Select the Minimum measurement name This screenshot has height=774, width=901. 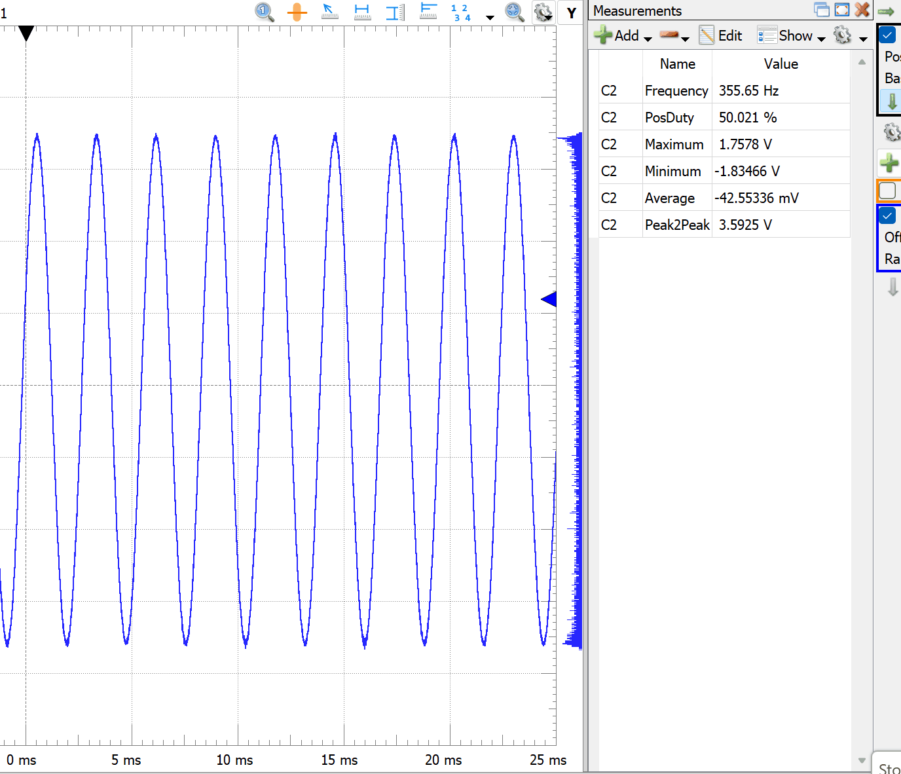coord(672,171)
